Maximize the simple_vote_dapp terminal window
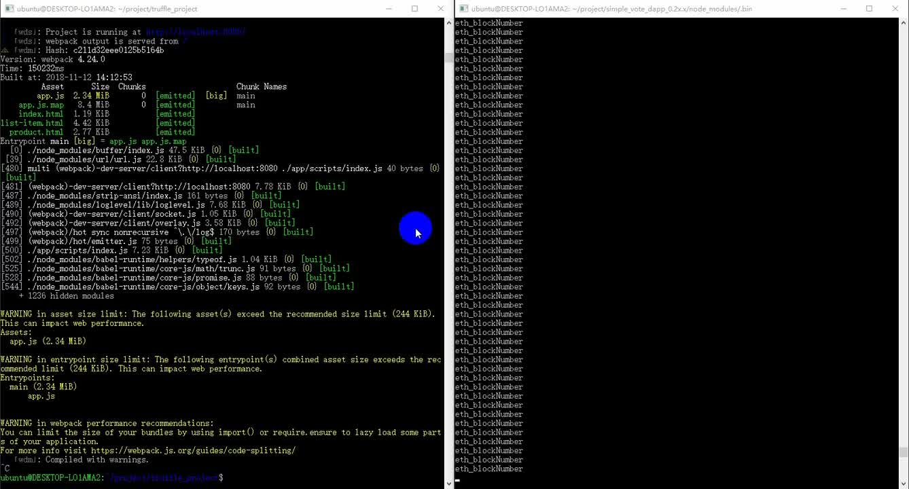Screen dimensions: 909x489 tap(869, 9)
